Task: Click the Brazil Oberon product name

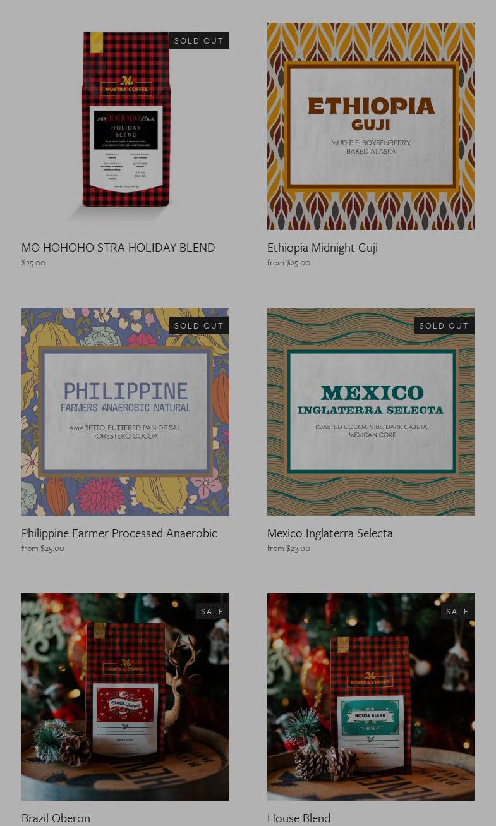Action: [56, 818]
